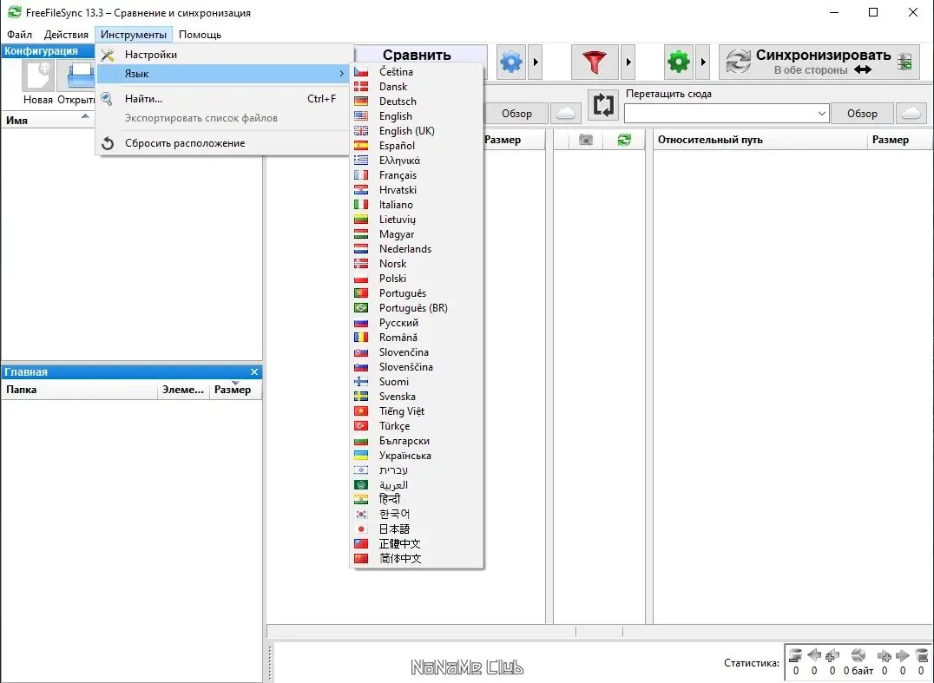Choose Найти... menu entry
The height and width of the screenshot is (683, 934).
[223, 99]
